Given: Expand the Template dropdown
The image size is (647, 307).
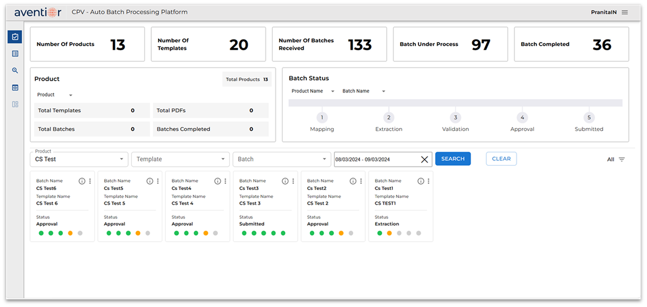Looking at the screenshot, I should (x=222, y=159).
